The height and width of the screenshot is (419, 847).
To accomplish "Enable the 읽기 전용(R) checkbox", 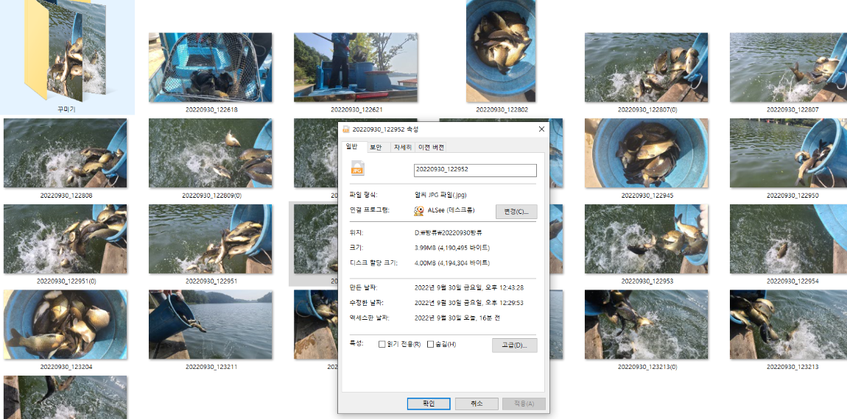I will pos(382,344).
